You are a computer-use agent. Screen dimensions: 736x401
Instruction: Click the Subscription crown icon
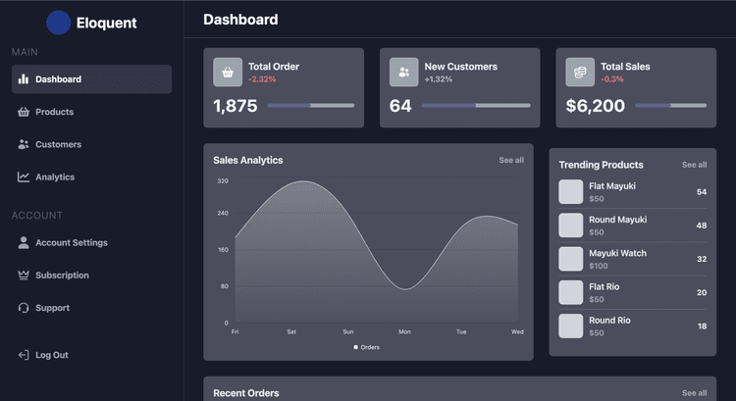(24, 276)
